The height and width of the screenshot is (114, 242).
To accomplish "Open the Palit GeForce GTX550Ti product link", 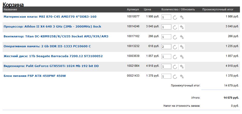I will (x=51, y=66).
